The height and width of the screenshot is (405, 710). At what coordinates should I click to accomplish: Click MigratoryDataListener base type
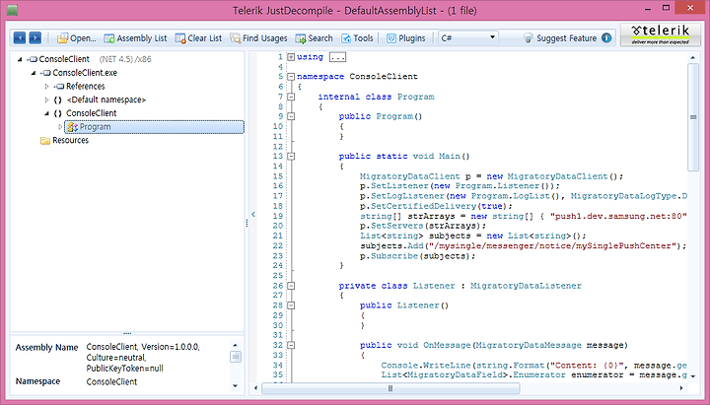click(x=526, y=286)
